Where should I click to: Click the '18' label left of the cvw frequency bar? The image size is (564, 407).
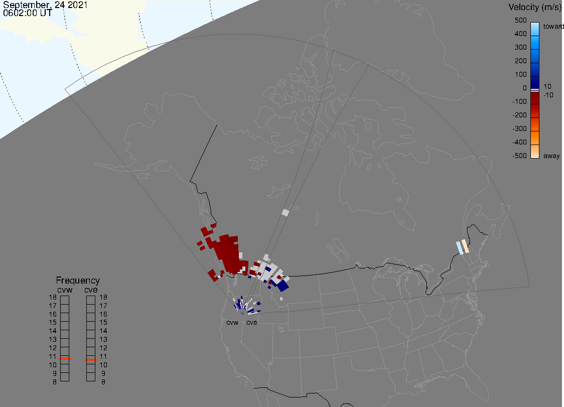53,297
